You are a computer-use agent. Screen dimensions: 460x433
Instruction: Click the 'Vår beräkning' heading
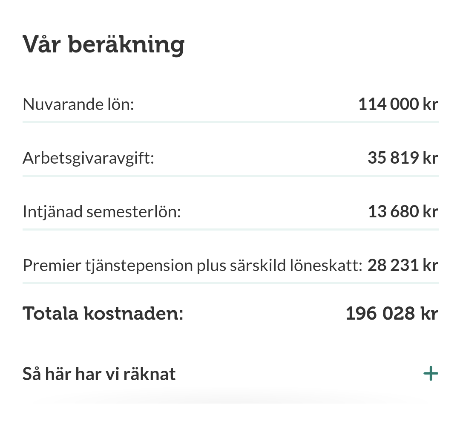[103, 44]
